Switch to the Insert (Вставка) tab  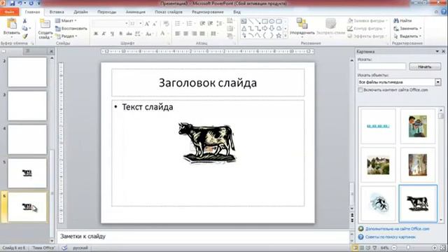[x=57, y=12]
